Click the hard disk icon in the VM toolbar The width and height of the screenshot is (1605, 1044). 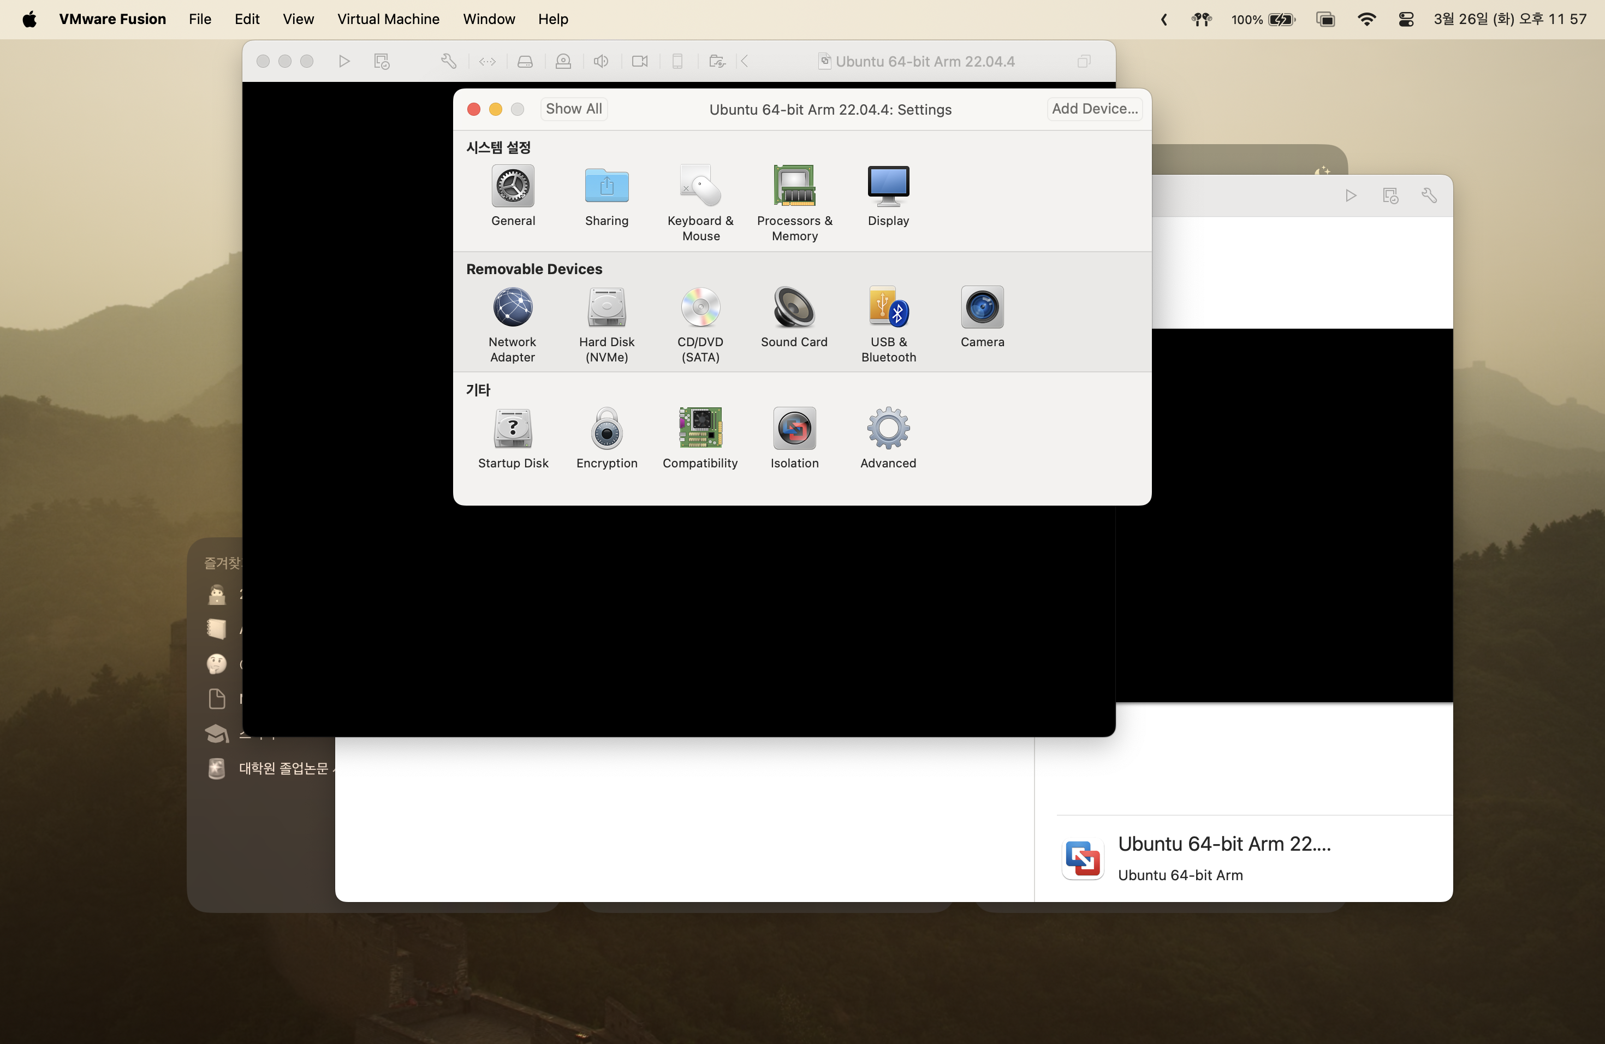pyautogui.click(x=525, y=61)
